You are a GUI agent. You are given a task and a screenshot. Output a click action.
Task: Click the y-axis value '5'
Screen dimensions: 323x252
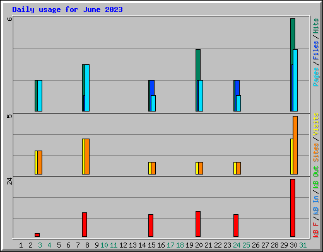click(x=9, y=116)
